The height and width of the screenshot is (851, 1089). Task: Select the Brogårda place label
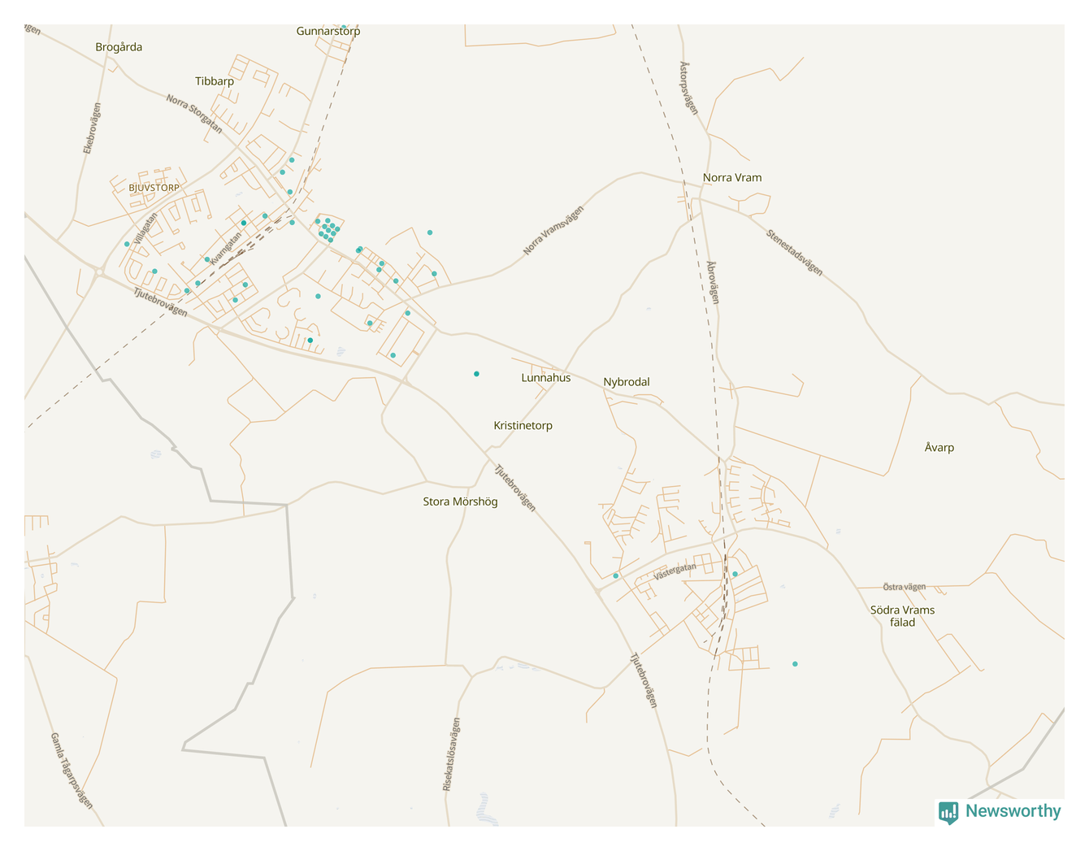tap(119, 47)
